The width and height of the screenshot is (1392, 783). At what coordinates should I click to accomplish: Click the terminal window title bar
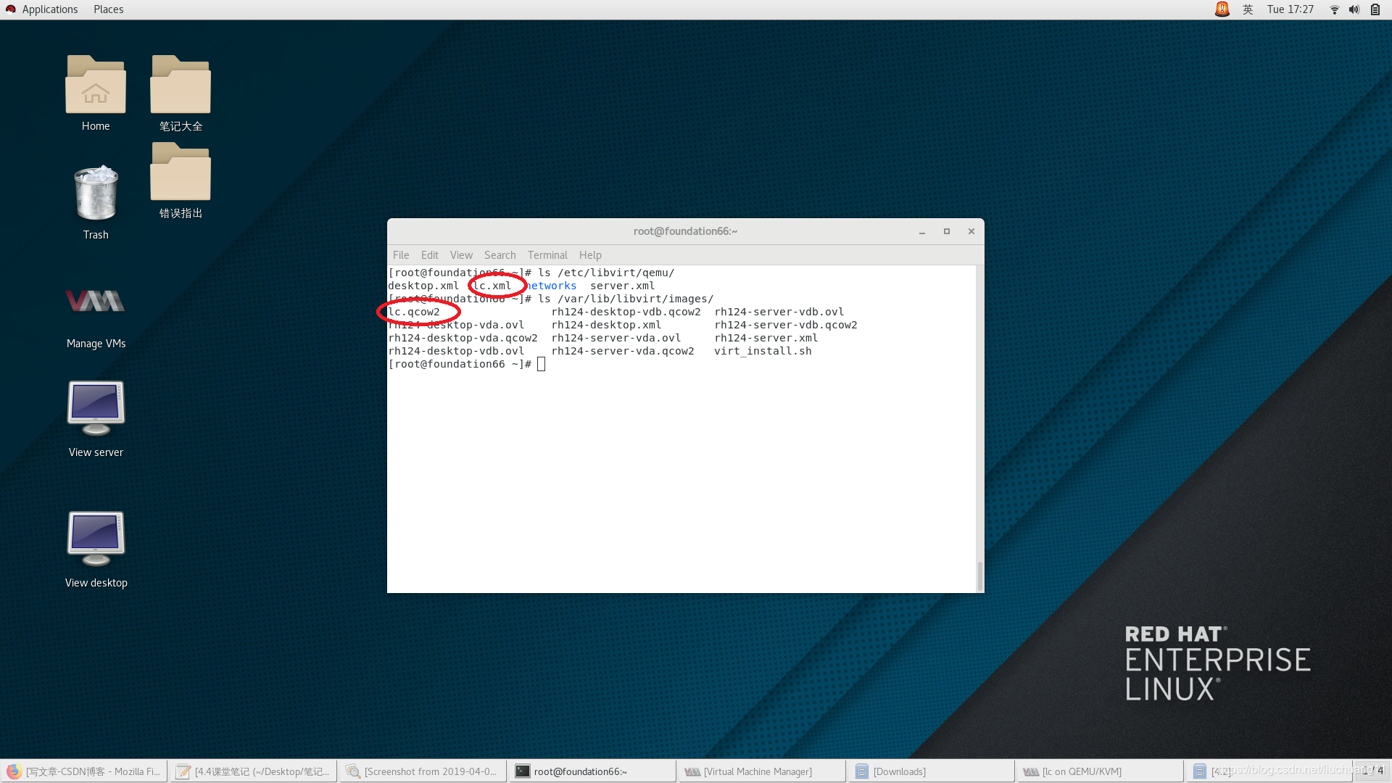click(x=685, y=231)
